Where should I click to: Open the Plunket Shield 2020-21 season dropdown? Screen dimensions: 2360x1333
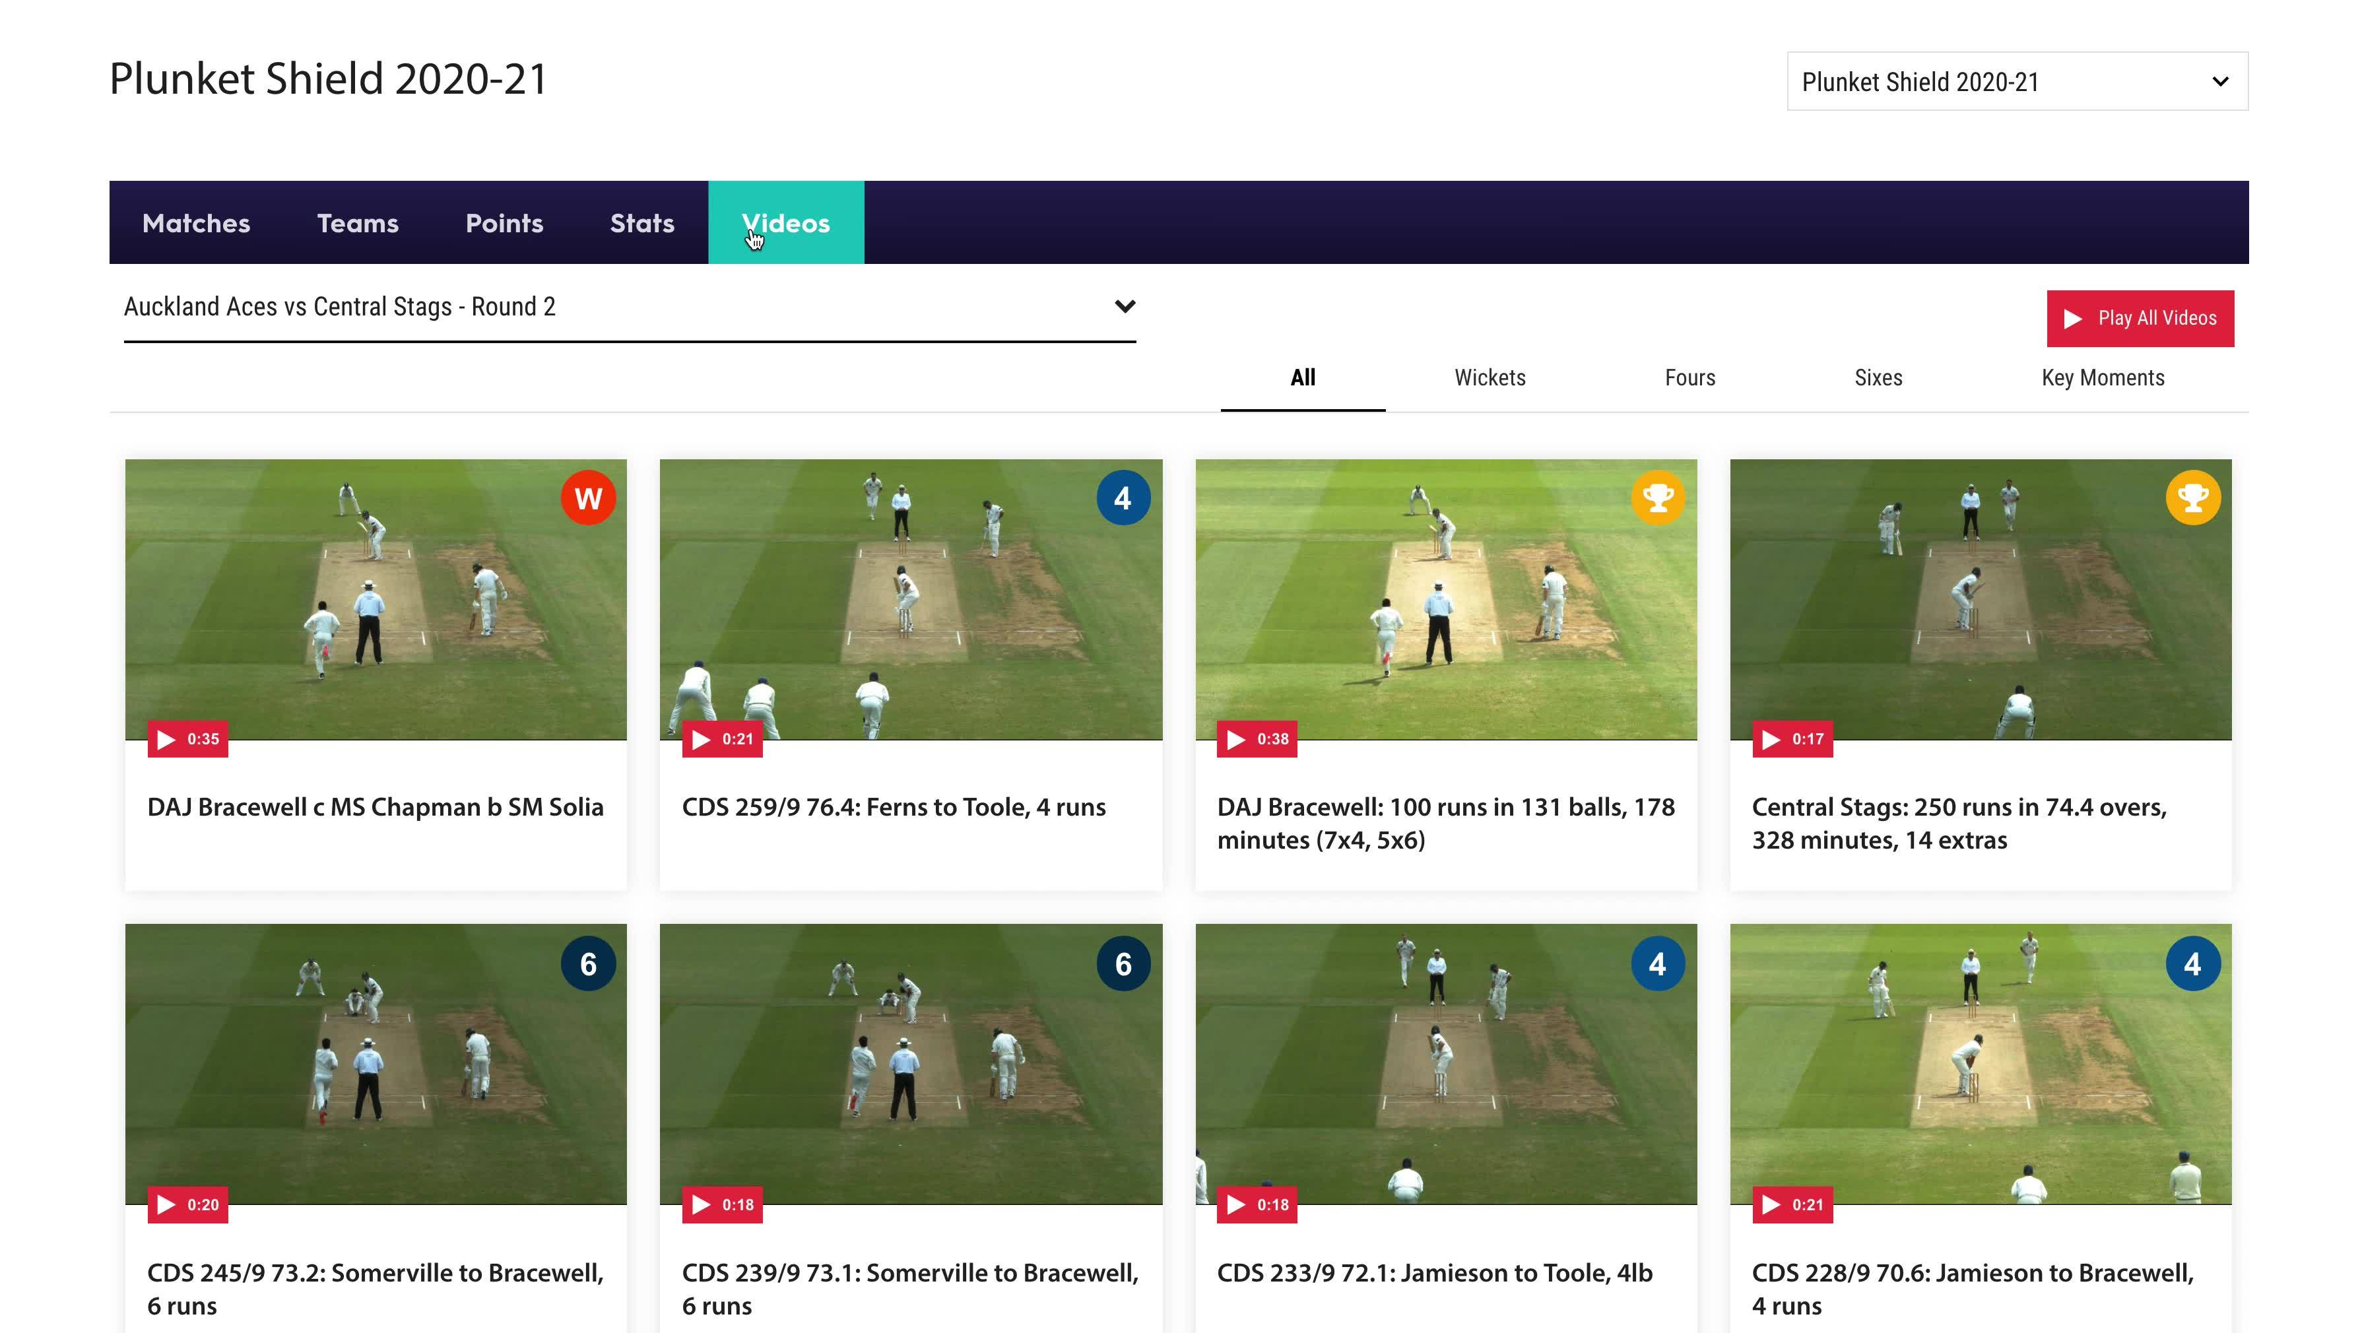pos(2017,82)
